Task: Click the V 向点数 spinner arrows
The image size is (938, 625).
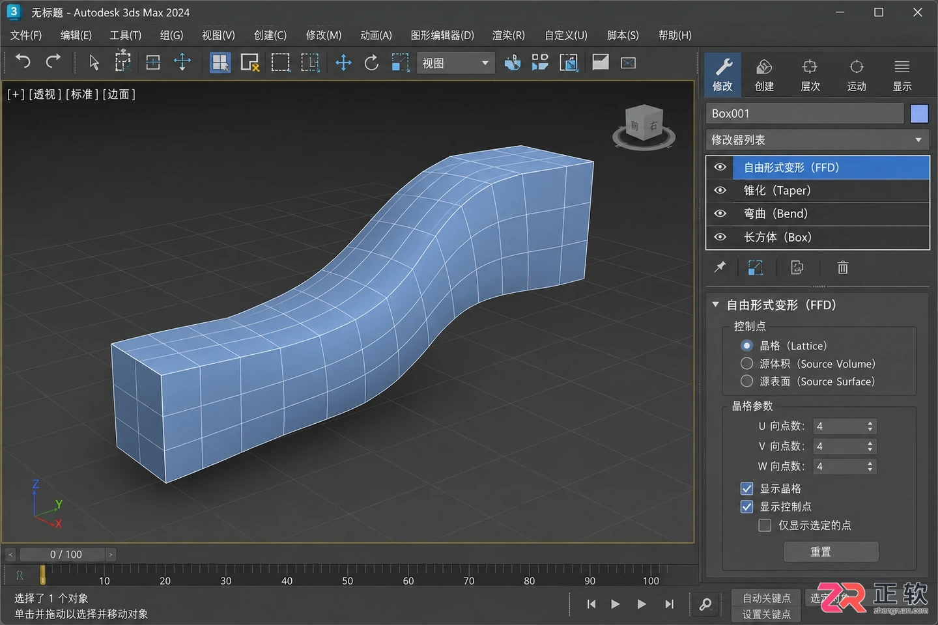Action: 870,446
